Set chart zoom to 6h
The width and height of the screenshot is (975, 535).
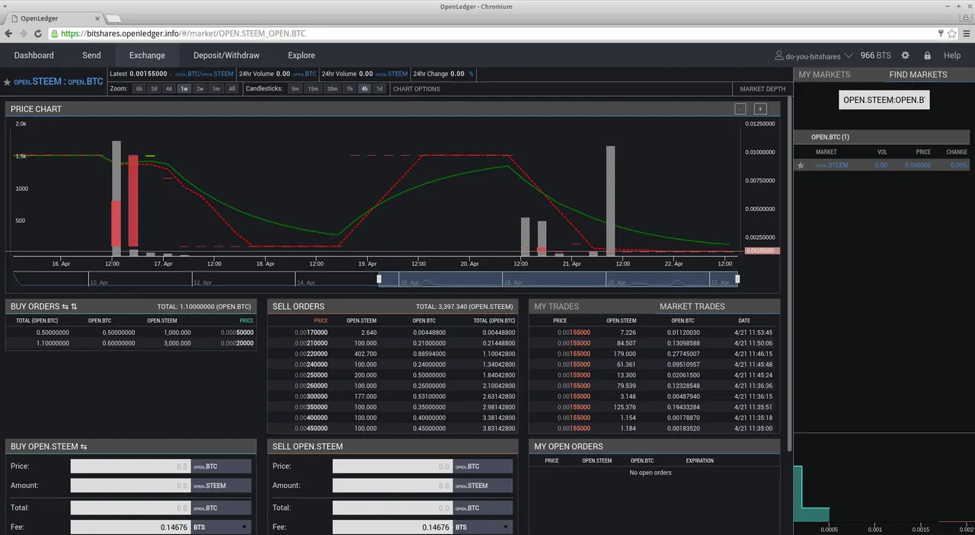click(139, 89)
